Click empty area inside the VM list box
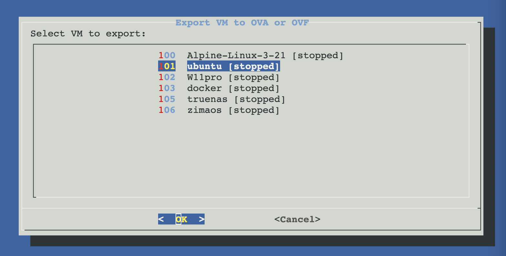Viewport: 506px width, 256px height. tap(251, 154)
